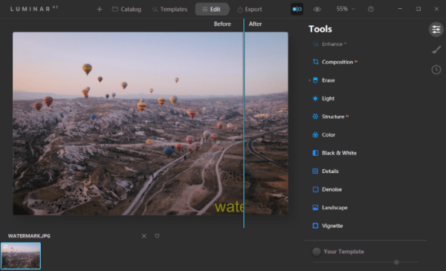Click the After label above the image
Image resolution: width=446 pixels, height=271 pixels.
coord(255,24)
